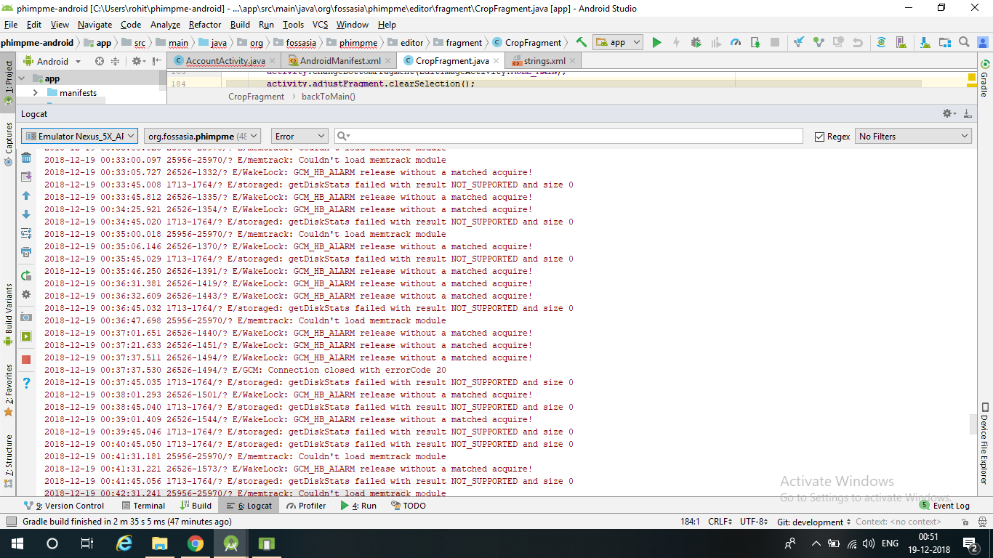Sync project with Gradle files
The width and height of the screenshot is (993, 558).
[881, 42]
